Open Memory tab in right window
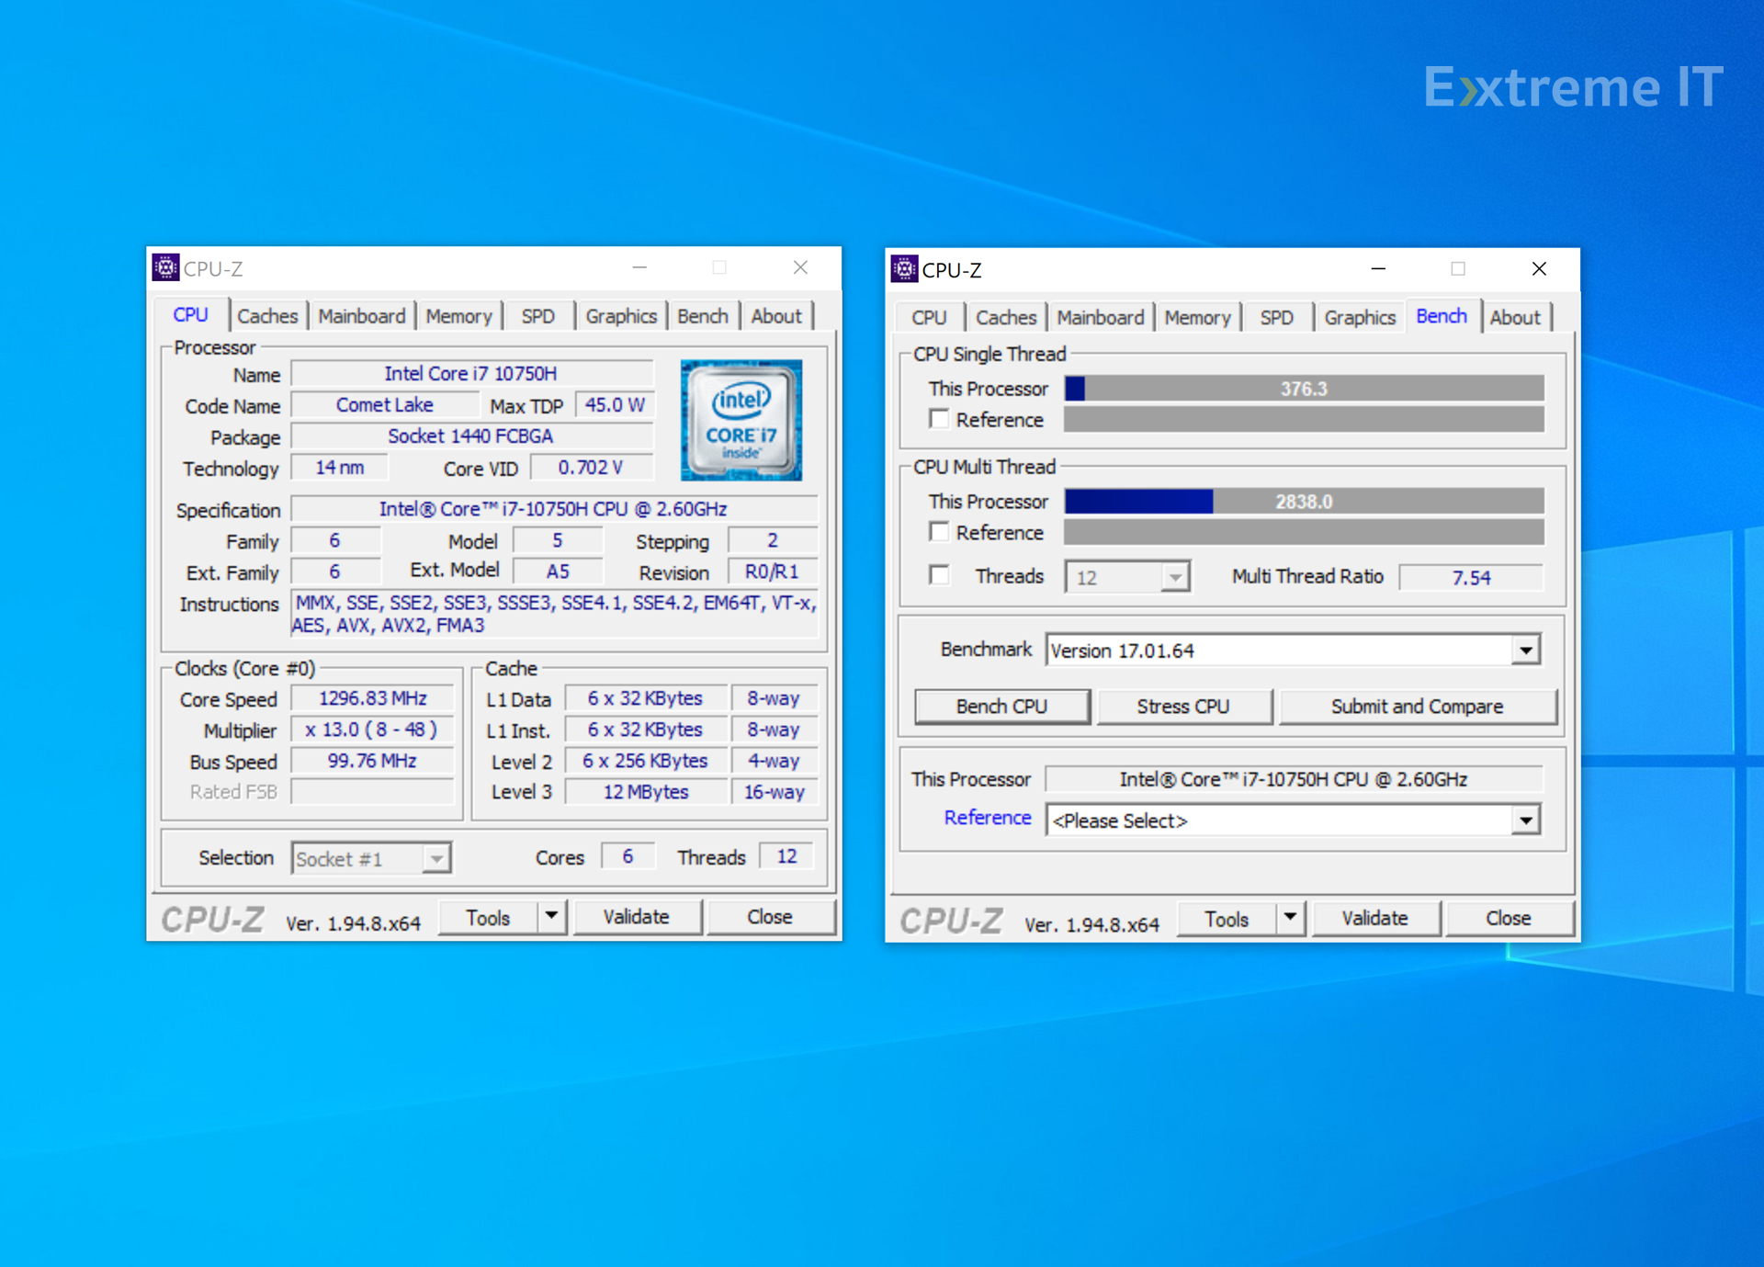1764x1267 pixels. click(x=1197, y=317)
